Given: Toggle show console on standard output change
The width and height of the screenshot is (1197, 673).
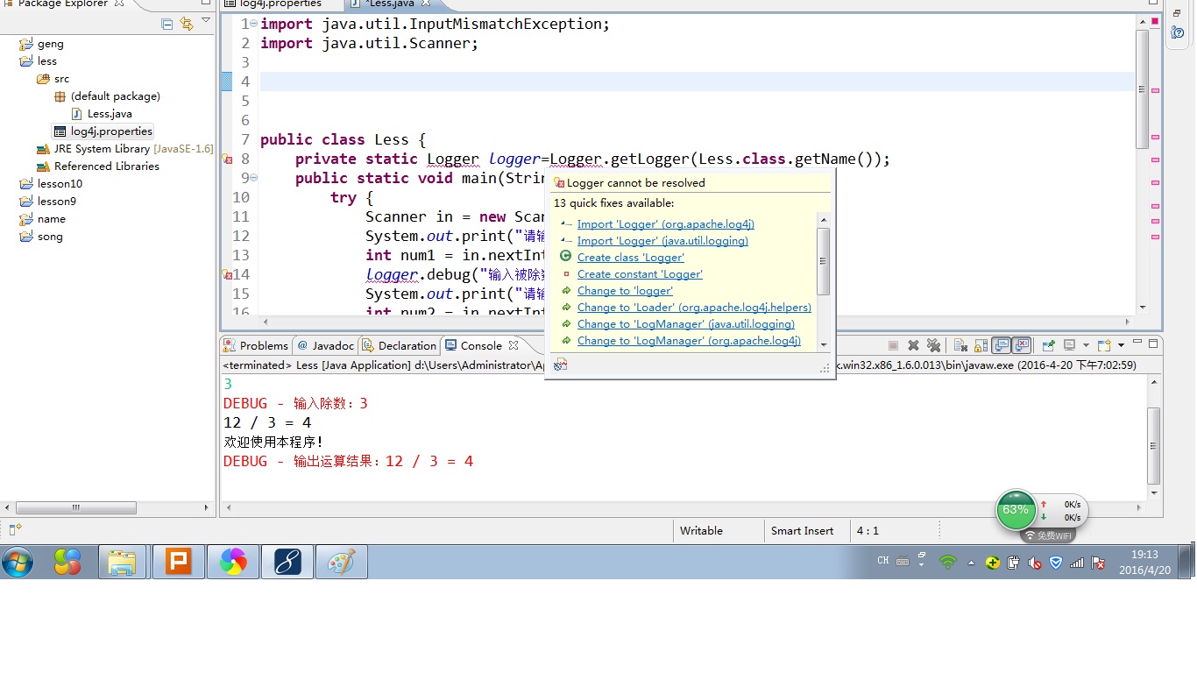Looking at the screenshot, I should coord(1002,345).
